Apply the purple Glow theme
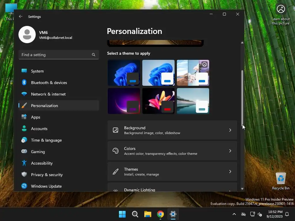The image size is (295, 221). 124,101
